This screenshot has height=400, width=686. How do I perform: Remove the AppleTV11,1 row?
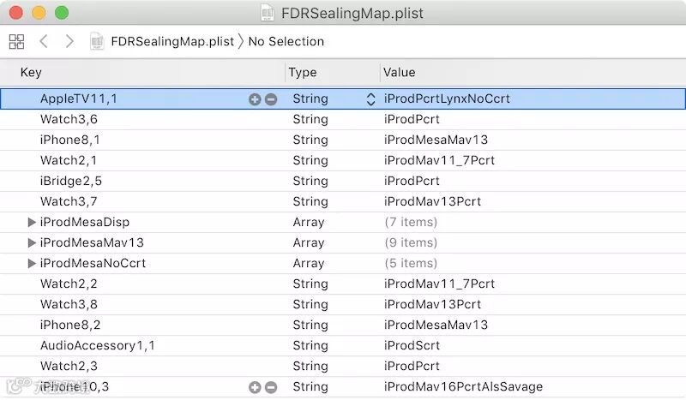point(271,99)
